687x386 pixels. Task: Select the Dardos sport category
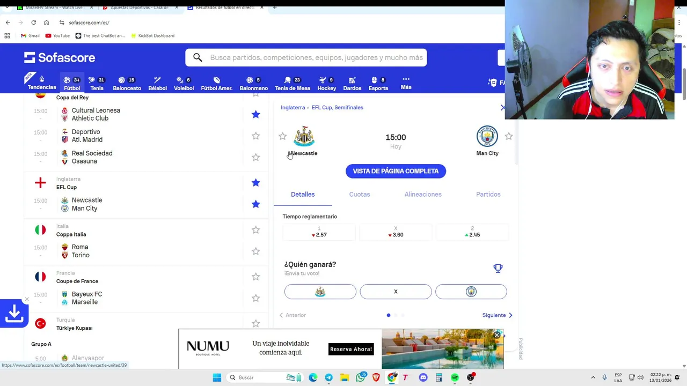point(352,83)
